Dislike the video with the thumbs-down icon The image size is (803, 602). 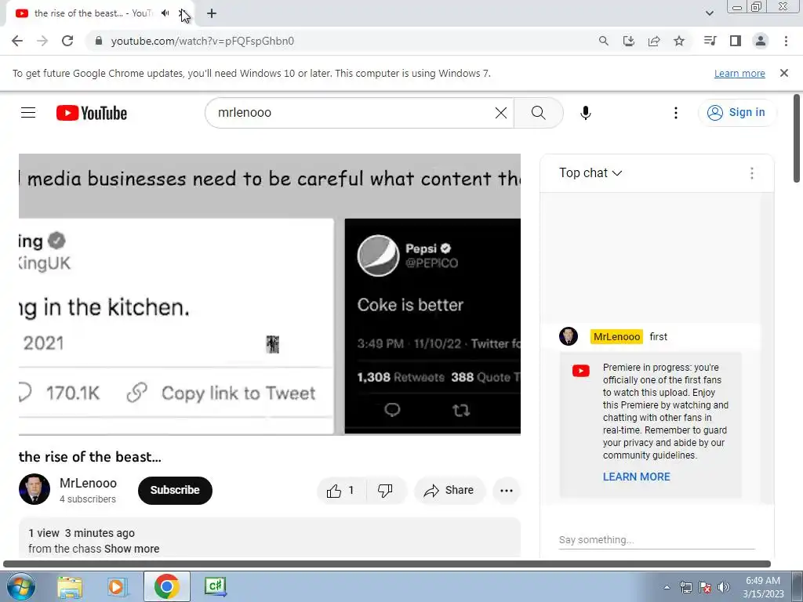click(386, 491)
